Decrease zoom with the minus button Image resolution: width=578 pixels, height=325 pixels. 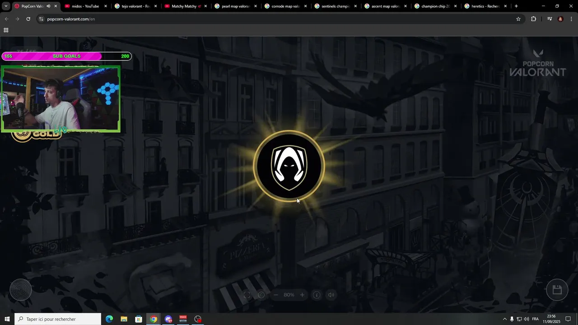275,295
